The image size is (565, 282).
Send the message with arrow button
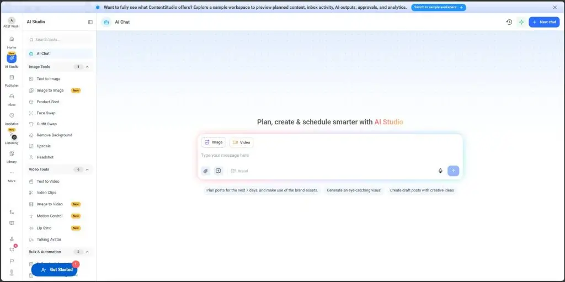454,171
